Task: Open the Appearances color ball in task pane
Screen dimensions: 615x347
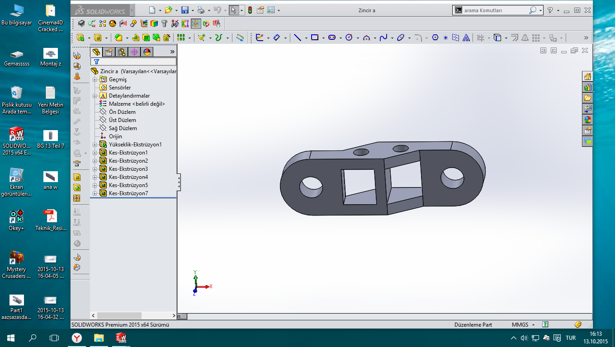Action: coord(587,120)
